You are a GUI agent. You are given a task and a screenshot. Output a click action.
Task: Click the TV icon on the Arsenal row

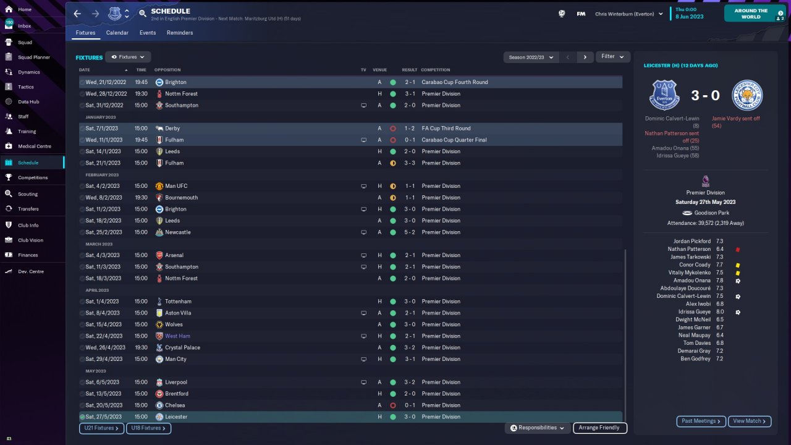pyautogui.click(x=364, y=255)
